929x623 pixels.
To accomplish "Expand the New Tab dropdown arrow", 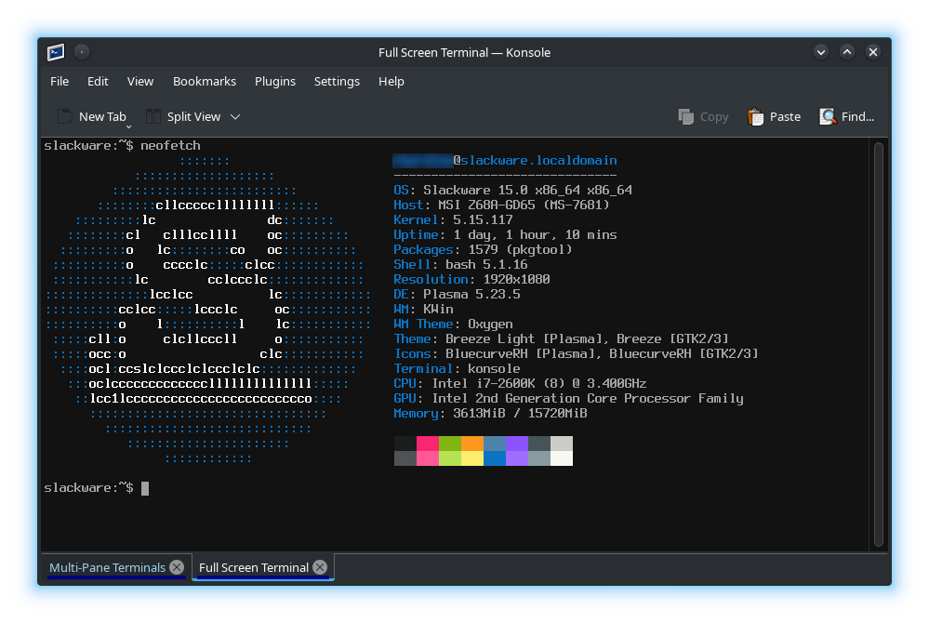I will coord(128,126).
